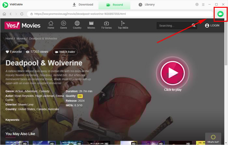Screen dimensions: 228x145
Task: Click the IMDb 8.3/10 rating text
Action: (74, 105)
